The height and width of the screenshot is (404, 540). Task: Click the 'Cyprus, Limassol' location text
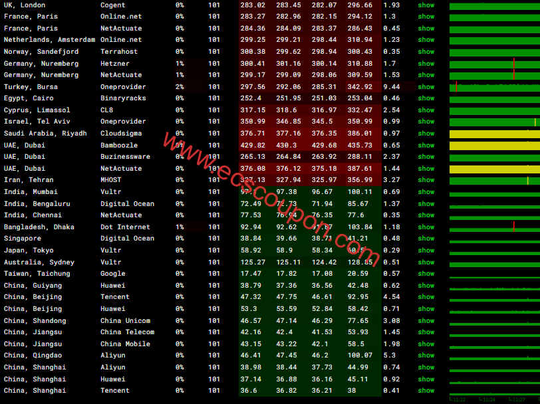click(x=37, y=110)
